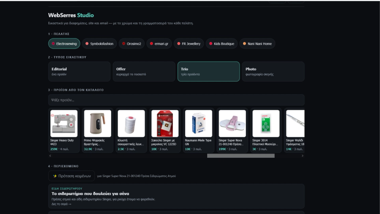Click the red dot on Electrosewing chip
The width and height of the screenshot is (380, 214).
tap(53, 44)
